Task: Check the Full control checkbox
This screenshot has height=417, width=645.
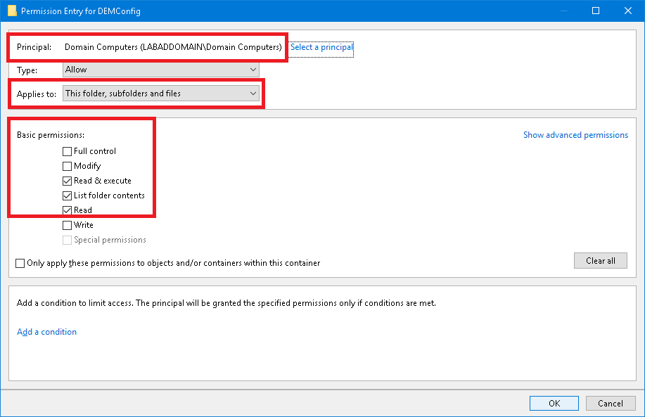Action: 68,151
